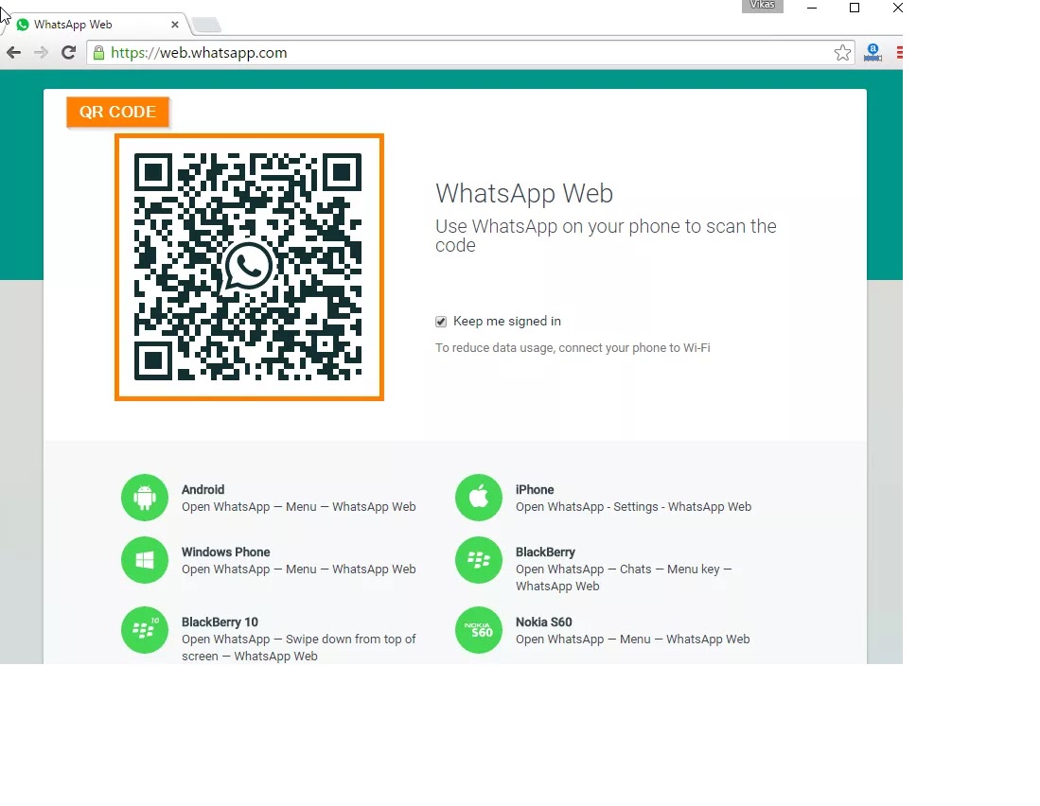1040x806 pixels.
Task: Click the "Android" heading text
Action: click(x=203, y=490)
